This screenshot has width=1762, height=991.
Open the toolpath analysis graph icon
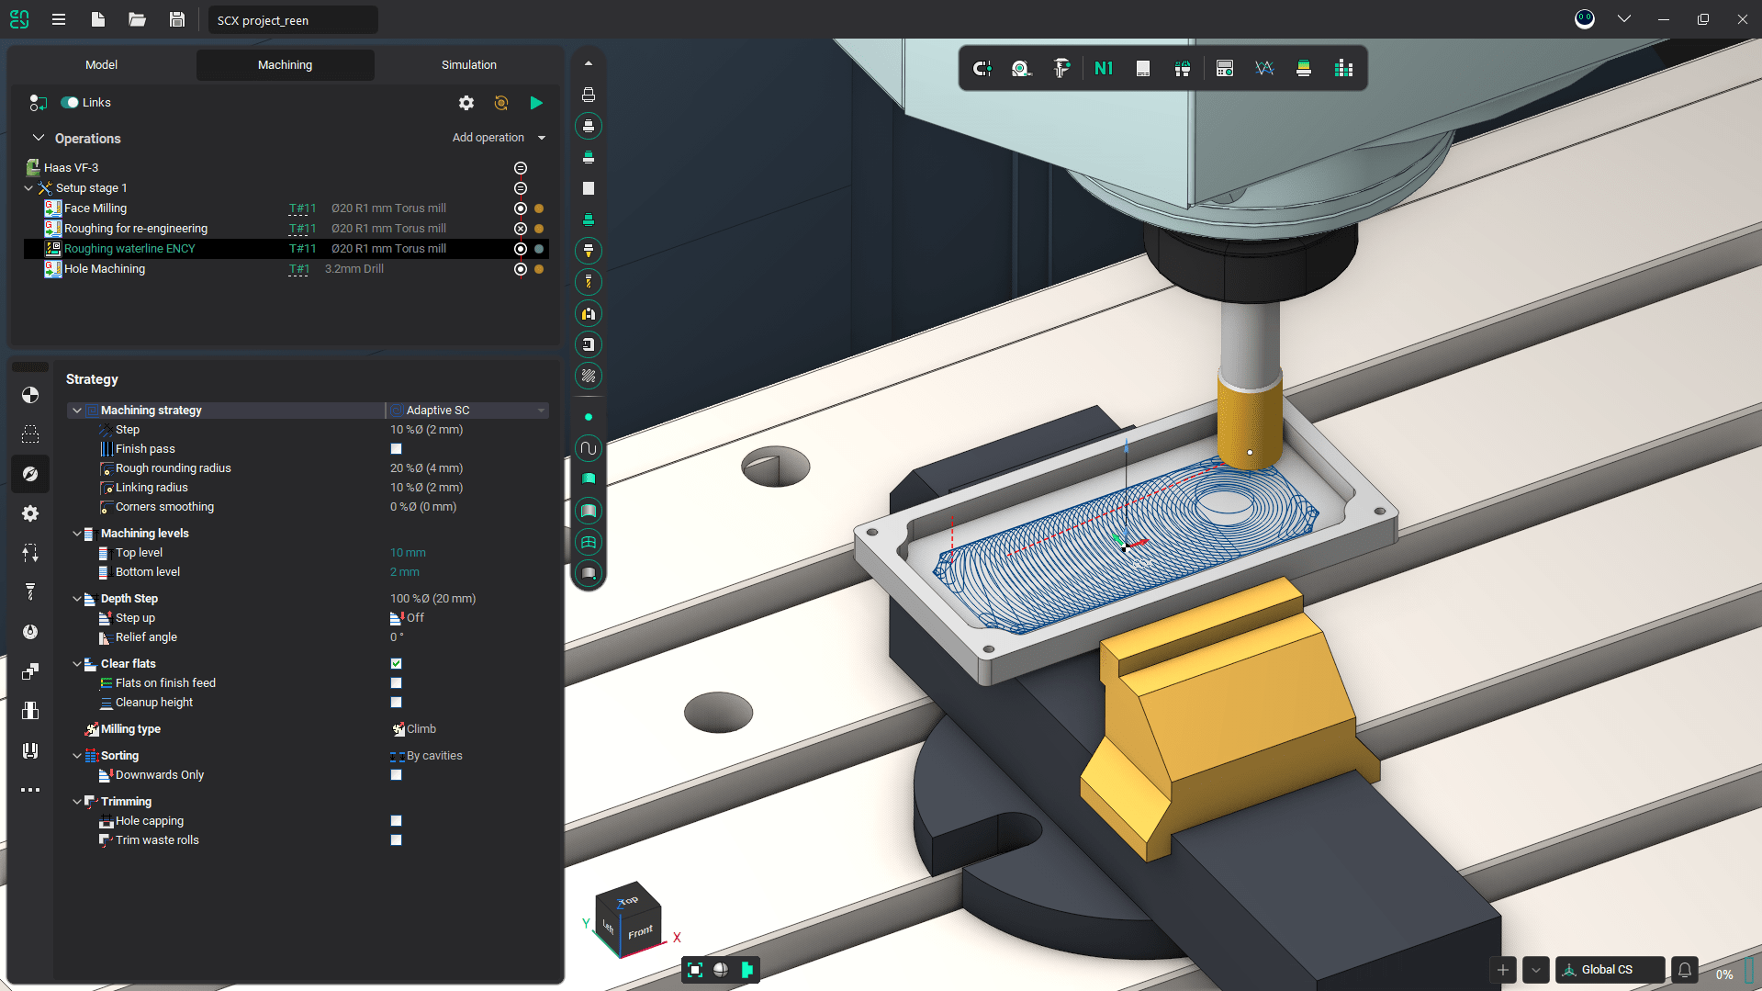point(1264,68)
